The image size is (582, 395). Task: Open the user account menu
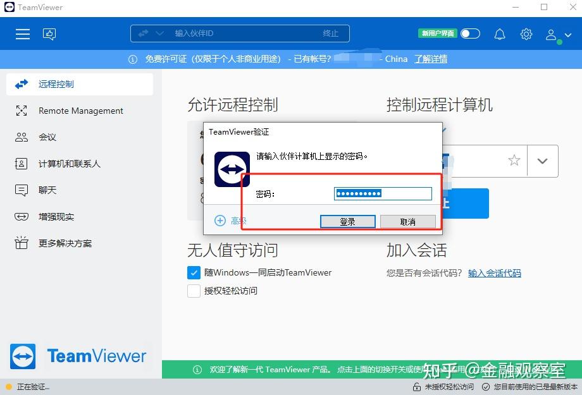pos(550,33)
